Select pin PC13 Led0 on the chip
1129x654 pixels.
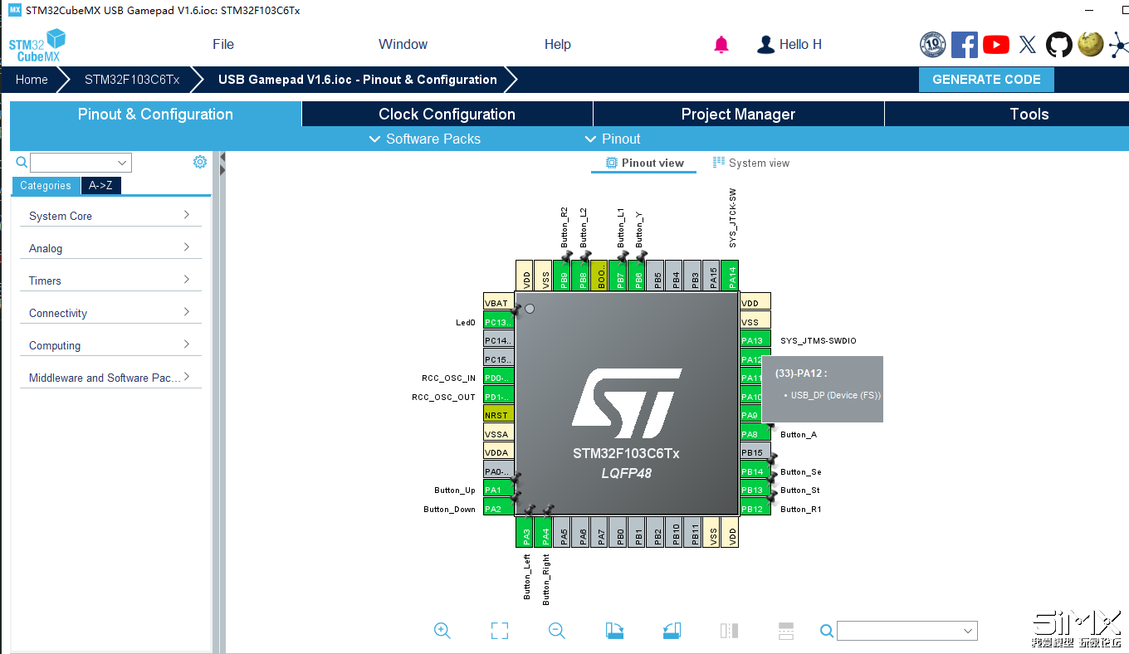coord(499,322)
